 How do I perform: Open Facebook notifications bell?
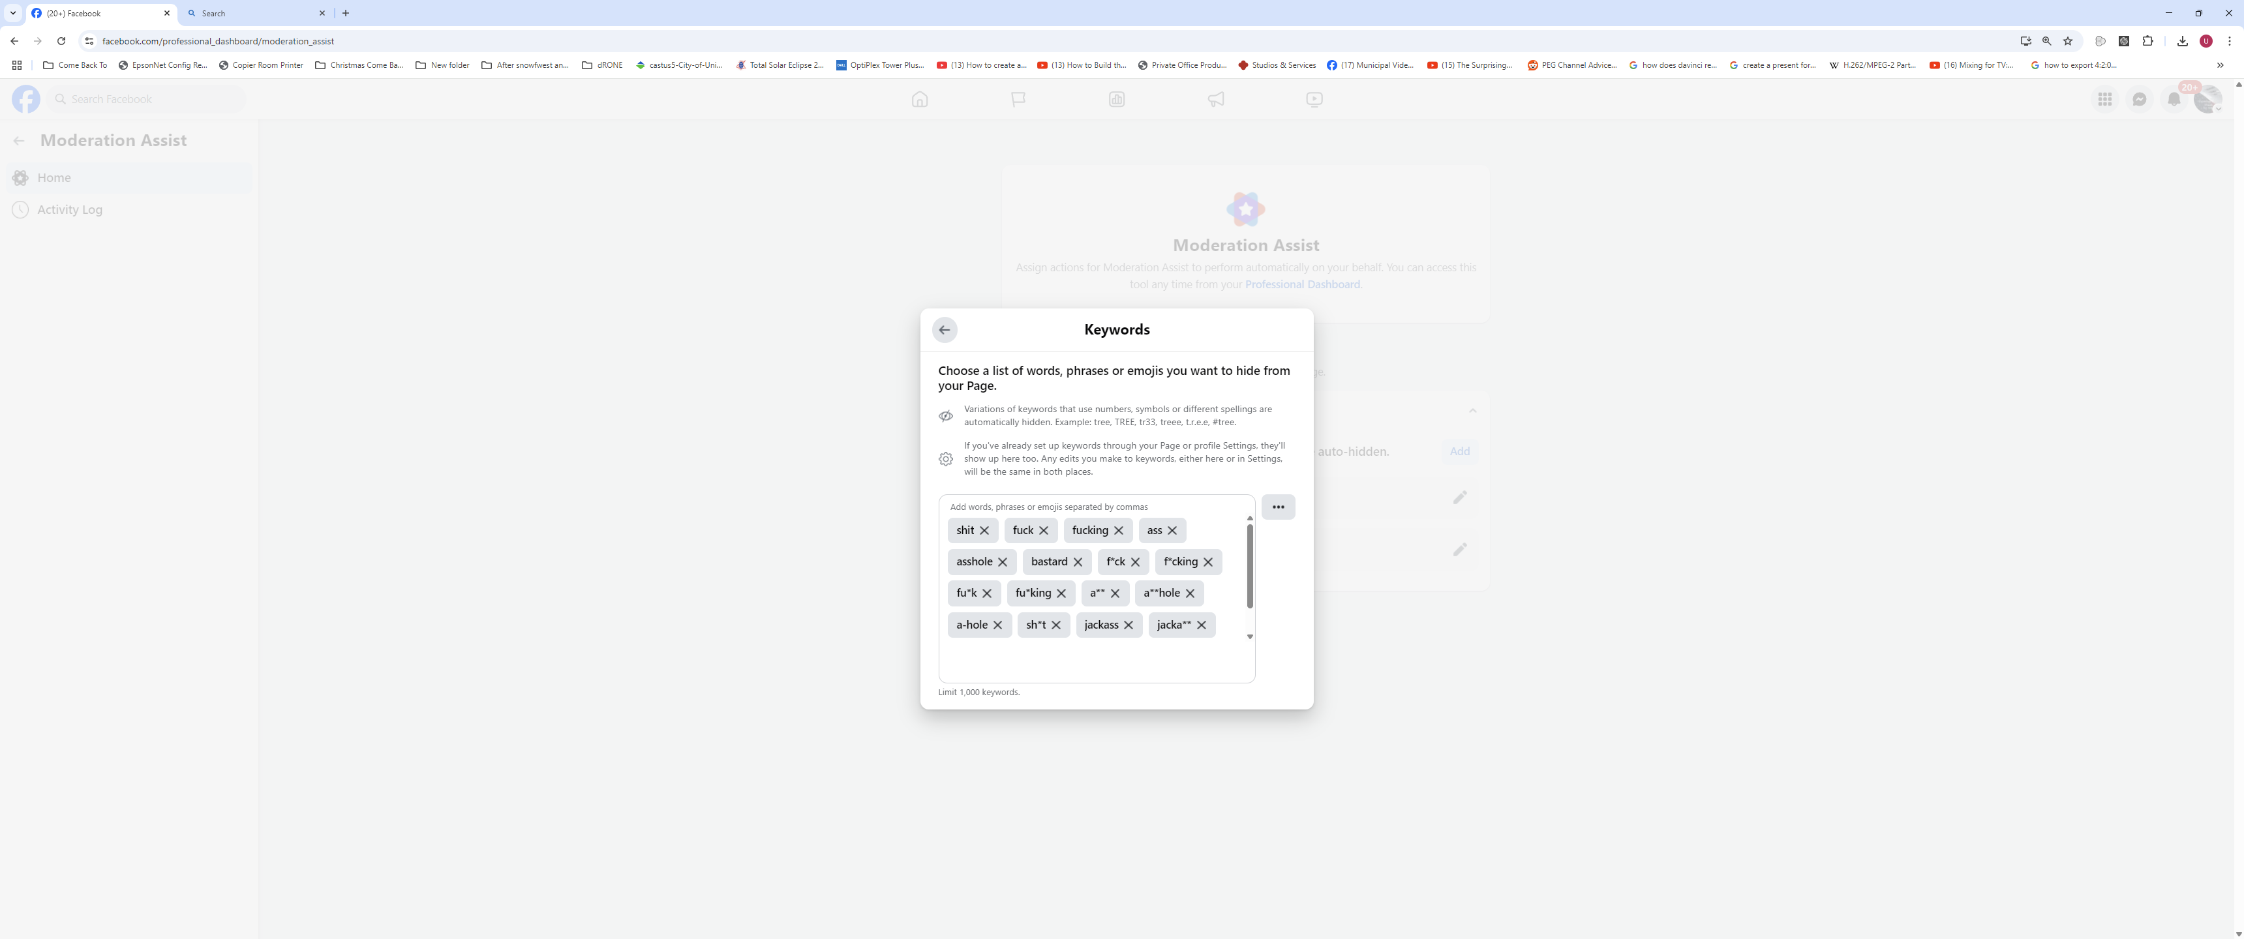pos(2174,99)
